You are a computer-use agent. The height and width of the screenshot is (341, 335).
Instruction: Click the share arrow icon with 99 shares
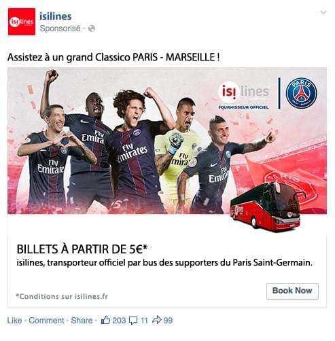click(x=157, y=320)
